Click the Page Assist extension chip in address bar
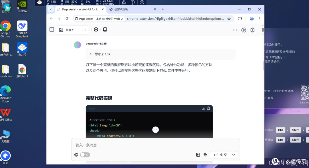 99,19
